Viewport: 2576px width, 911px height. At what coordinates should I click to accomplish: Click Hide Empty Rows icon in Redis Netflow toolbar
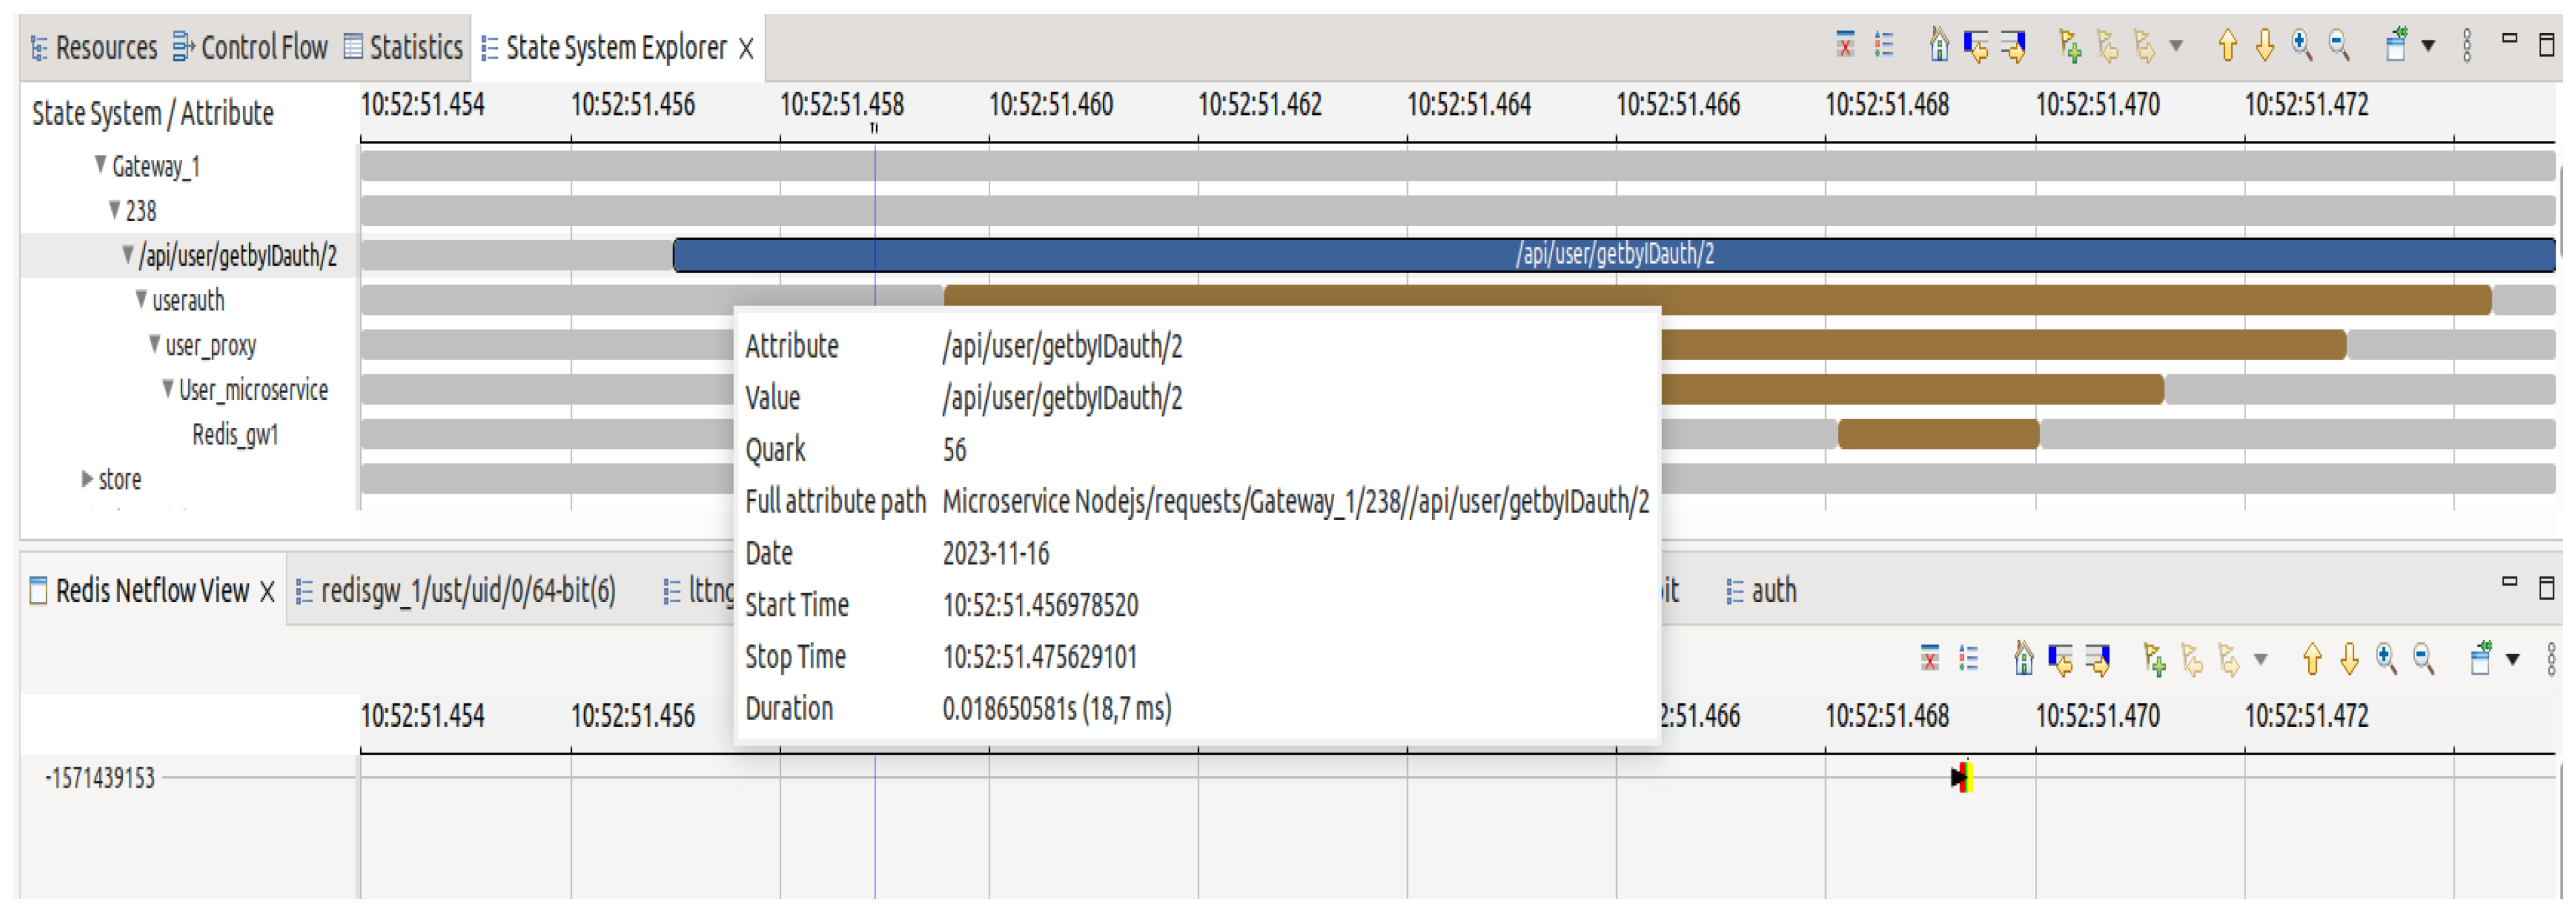tap(1930, 659)
